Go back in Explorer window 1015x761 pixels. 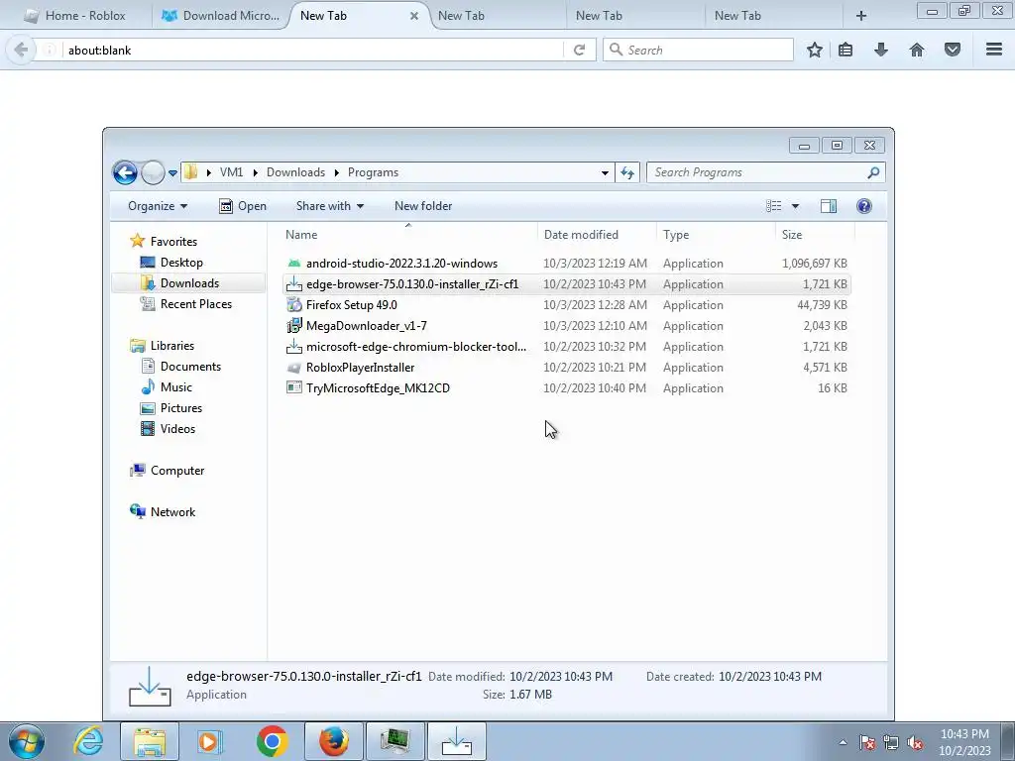125,172
